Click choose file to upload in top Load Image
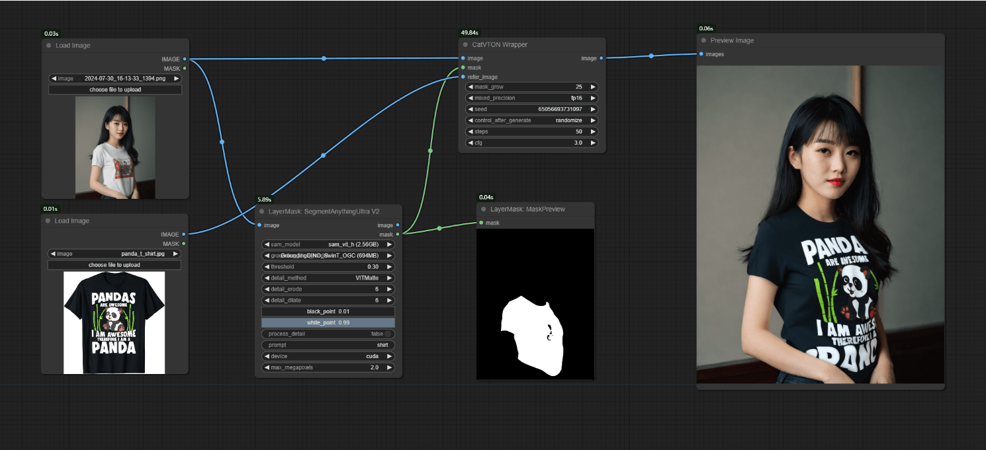The image size is (986, 450). pos(115,90)
